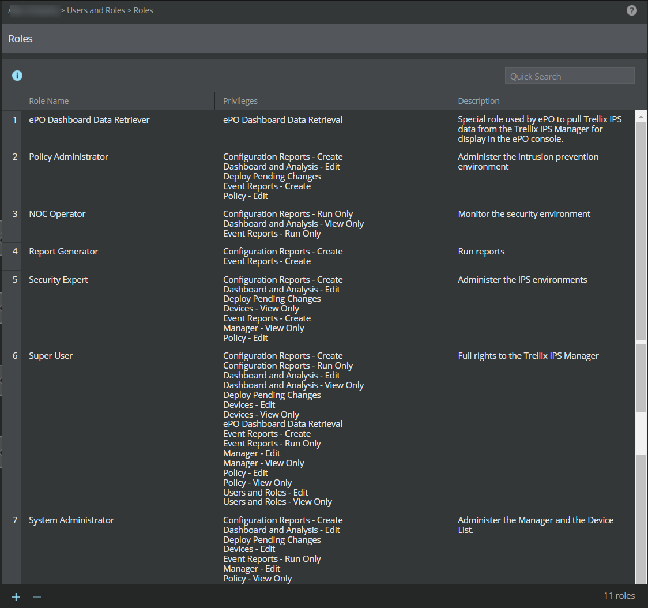This screenshot has height=608, width=648.
Task: Select Policy Administrator role name
Action: coord(69,157)
